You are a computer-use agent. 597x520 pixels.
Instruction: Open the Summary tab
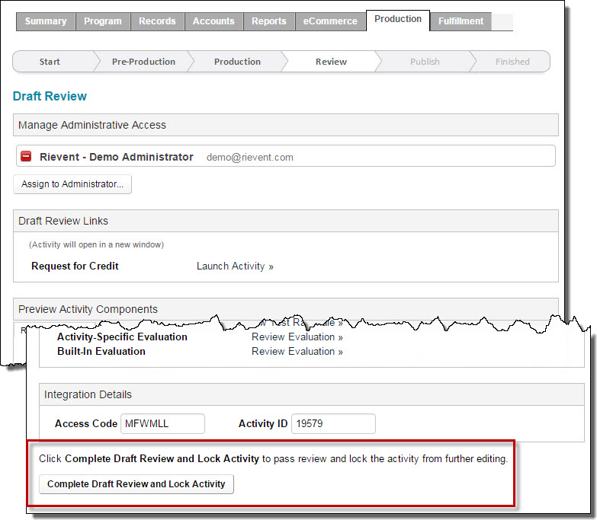pyautogui.click(x=46, y=21)
